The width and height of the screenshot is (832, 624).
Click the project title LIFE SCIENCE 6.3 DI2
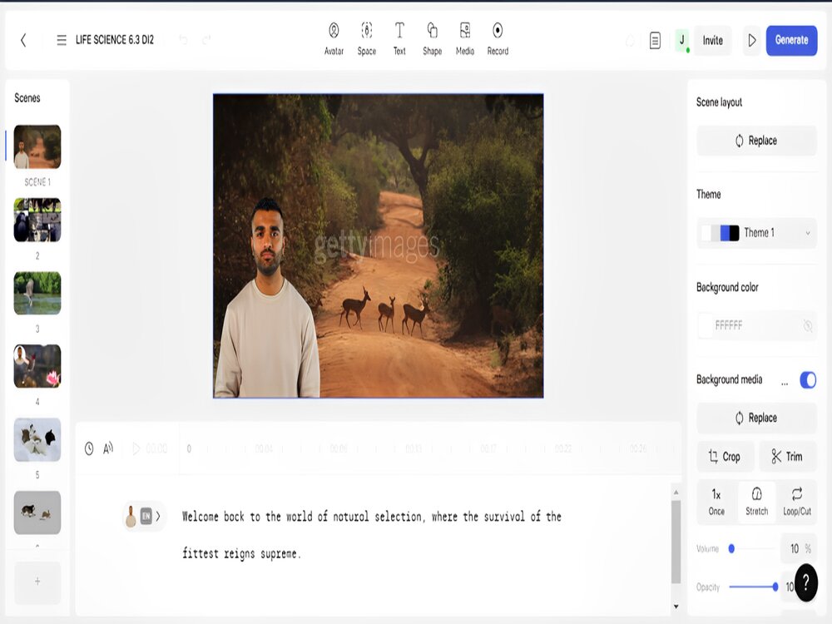pyautogui.click(x=115, y=40)
